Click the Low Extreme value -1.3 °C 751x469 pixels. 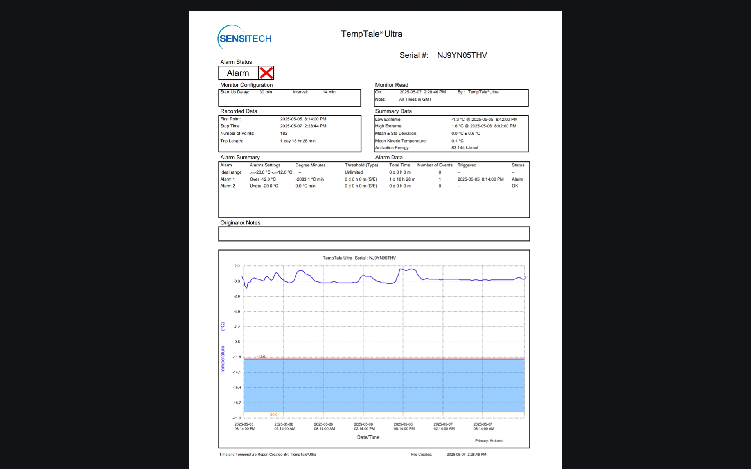[458, 120]
